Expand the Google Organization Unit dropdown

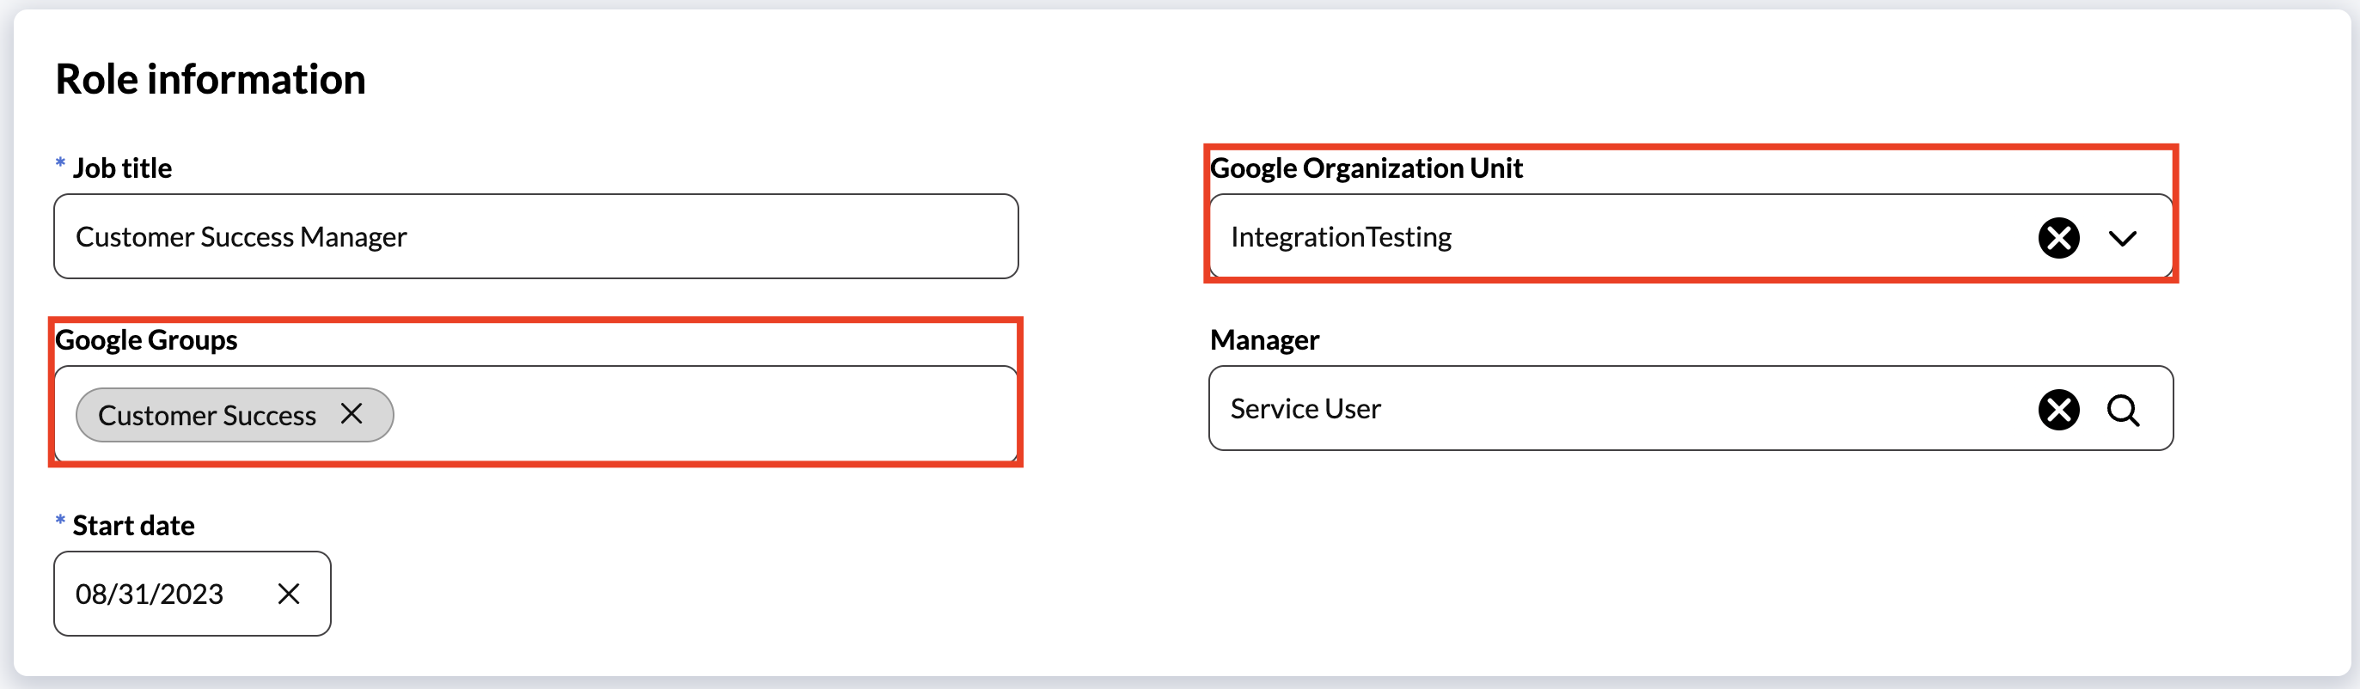pos(2122,238)
